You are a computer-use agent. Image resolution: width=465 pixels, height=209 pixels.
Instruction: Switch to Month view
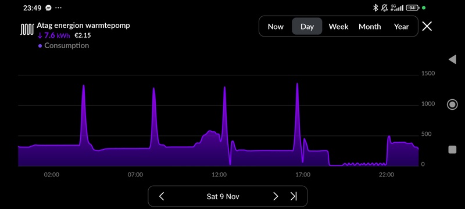(x=370, y=27)
